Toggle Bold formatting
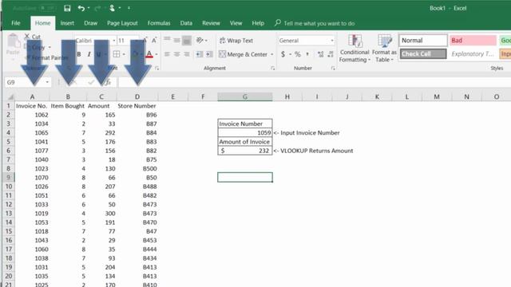Screen dimensions: 511x287 (x=79, y=54)
